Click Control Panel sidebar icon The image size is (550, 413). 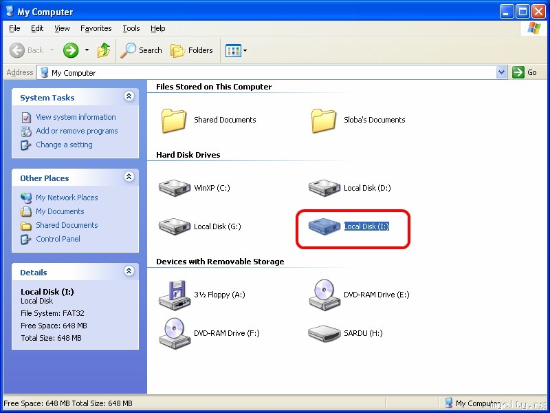(26, 239)
